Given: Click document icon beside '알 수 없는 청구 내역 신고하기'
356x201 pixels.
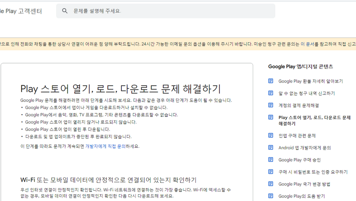Looking at the screenshot, I should tap(271, 93).
